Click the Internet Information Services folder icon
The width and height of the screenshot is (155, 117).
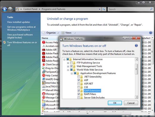[70, 59]
